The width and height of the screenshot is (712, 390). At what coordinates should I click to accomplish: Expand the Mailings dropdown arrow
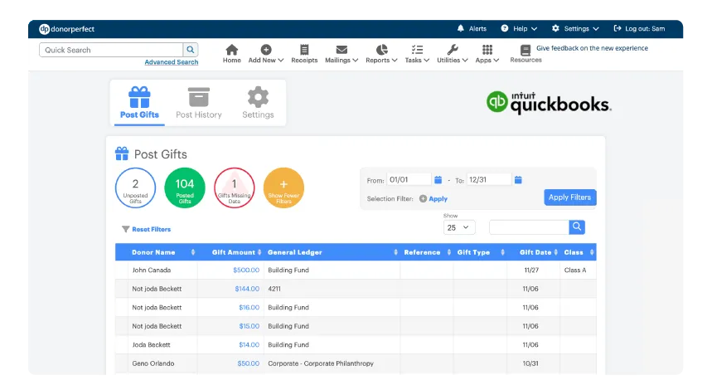355,61
